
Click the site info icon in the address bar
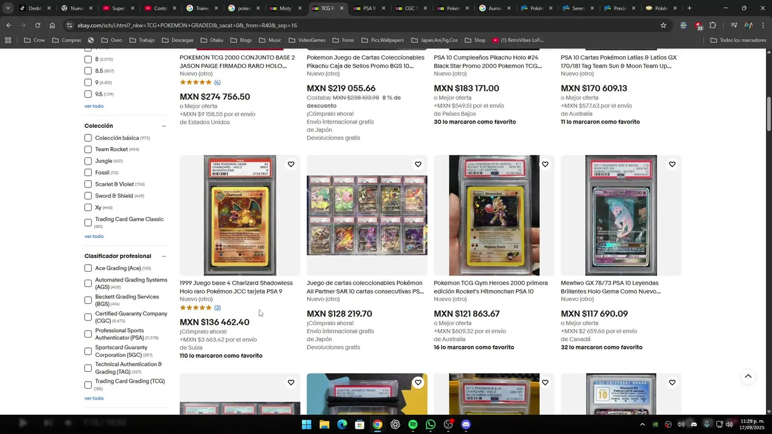tap(70, 25)
